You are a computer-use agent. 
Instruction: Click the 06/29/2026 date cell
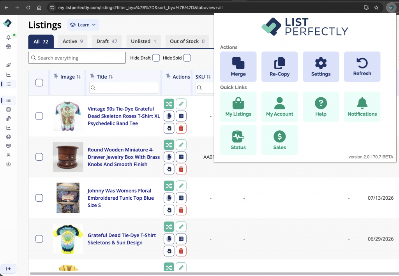pos(380,239)
